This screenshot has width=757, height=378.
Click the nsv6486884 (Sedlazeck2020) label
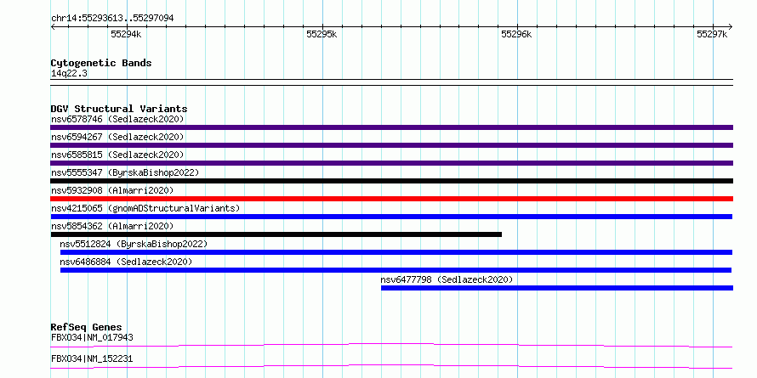126,262
